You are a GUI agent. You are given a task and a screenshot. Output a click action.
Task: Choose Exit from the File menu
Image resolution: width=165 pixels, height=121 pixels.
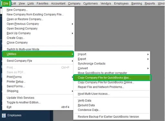9,107
